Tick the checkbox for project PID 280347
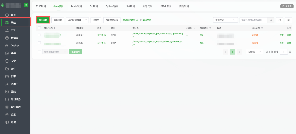The height and width of the screenshot is (134, 296). pyautogui.click(x=39, y=35)
